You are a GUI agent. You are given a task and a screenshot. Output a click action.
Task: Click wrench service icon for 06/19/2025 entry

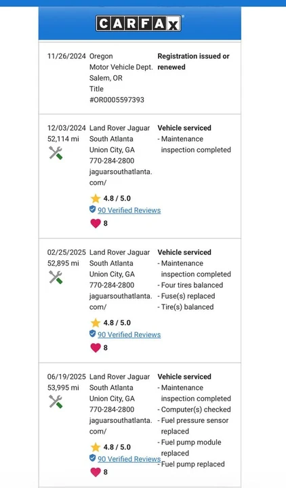56,401
